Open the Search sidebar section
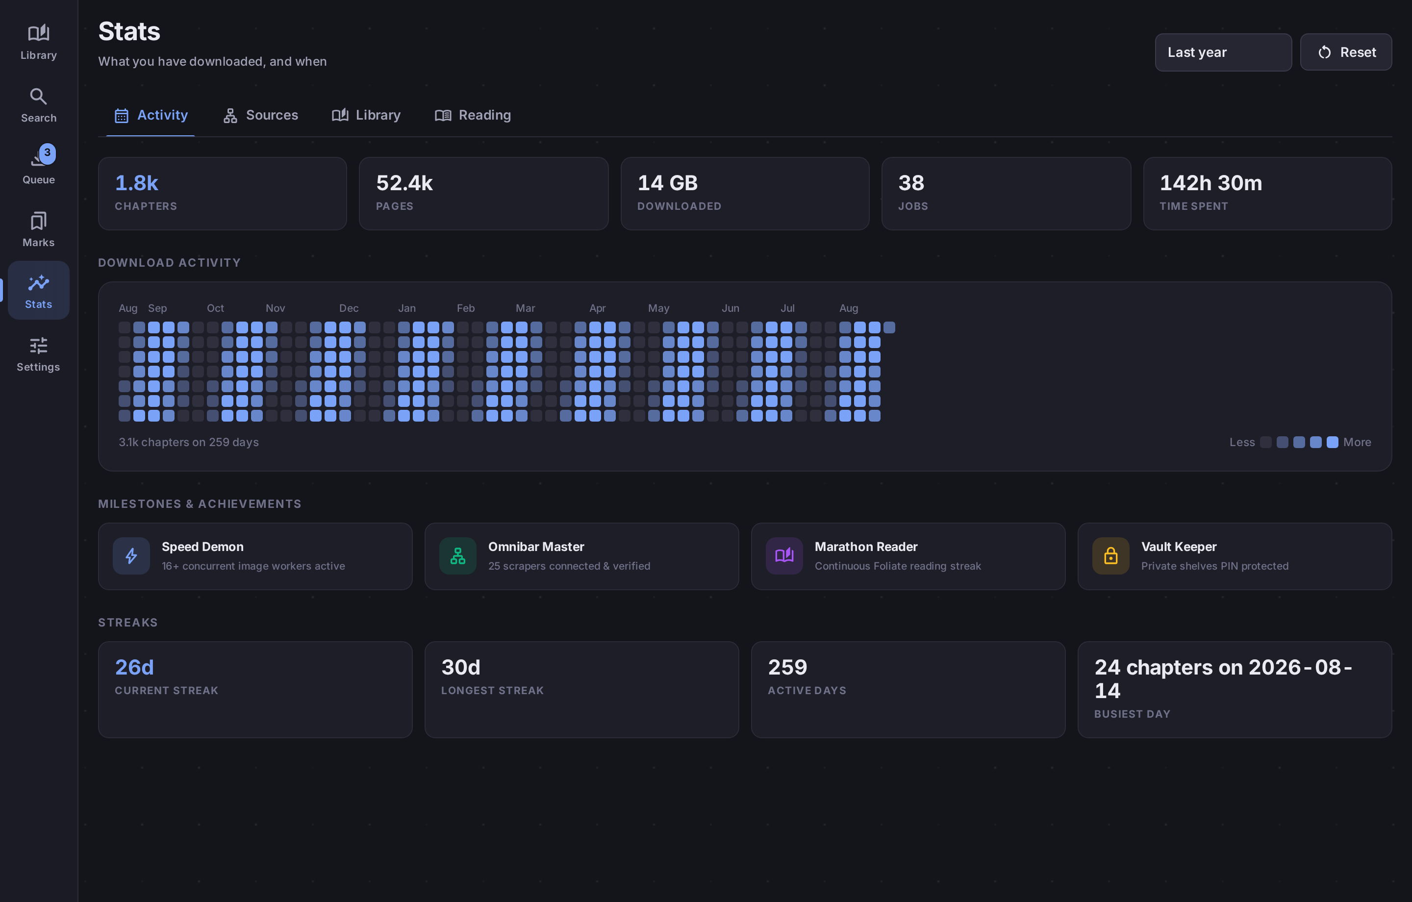Image resolution: width=1412 pixels, height=902 pixels. point(39,105)
